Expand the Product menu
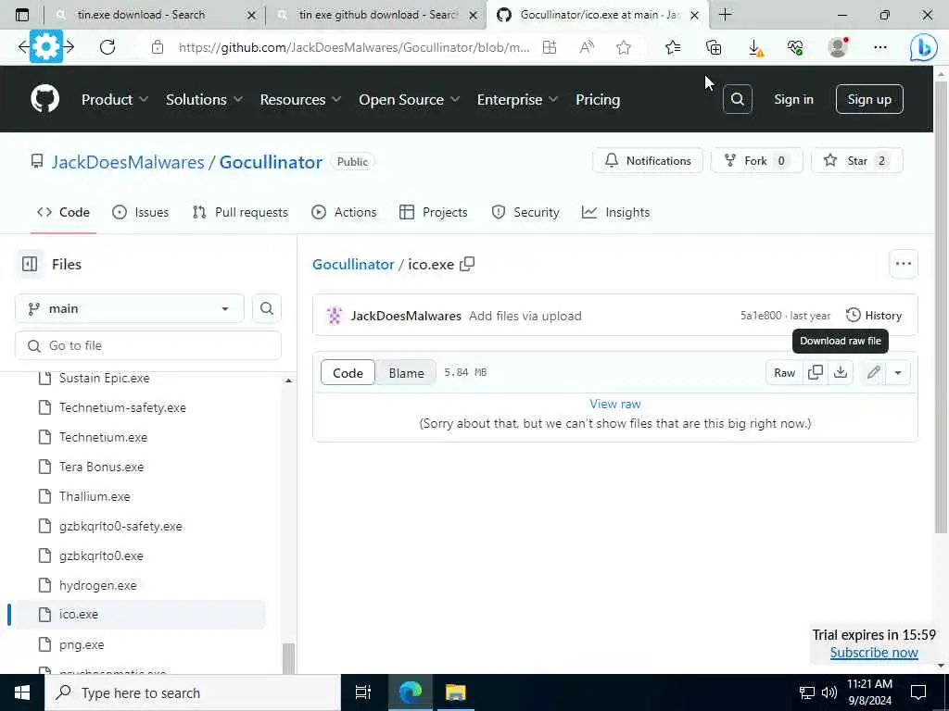The width and height of the screenshot is (949, 711). point(114,100)
